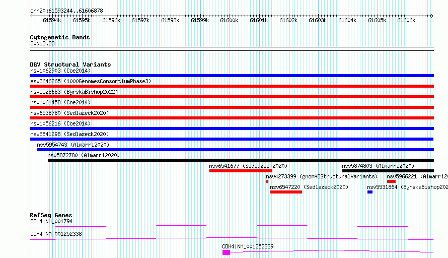Viewport: 448px width, 258px height.
Task: Open the nsv1056216 (Coe2014) label
Action: pyautogui.click(x=60, y=123)
